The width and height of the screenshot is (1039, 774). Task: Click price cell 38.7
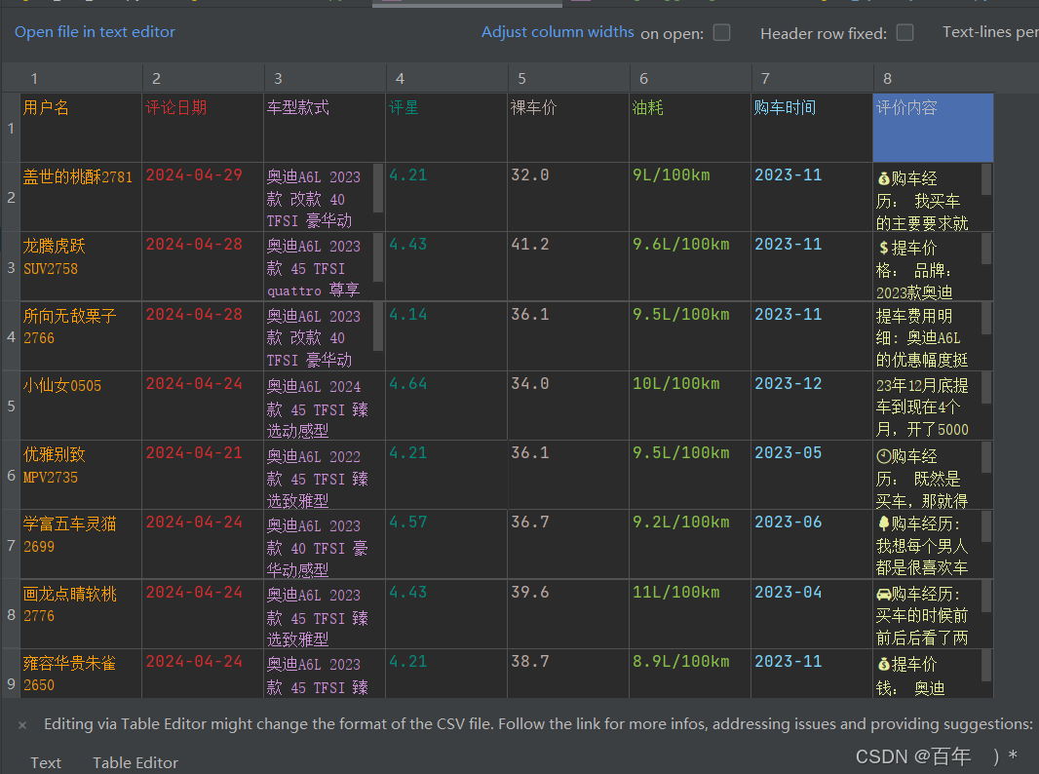point(568,674)
